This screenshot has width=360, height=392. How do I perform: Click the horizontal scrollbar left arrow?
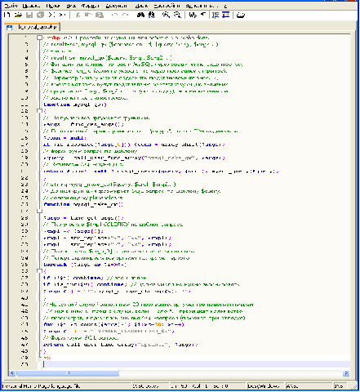[x=12, y=373]
